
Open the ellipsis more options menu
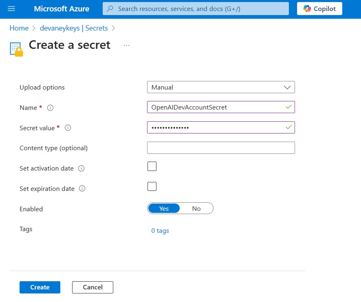click(x=126, y=45)
